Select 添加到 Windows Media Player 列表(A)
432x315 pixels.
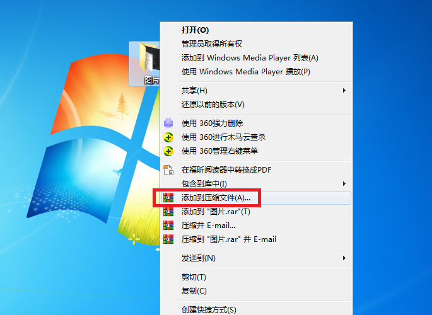[x=250, y=58]
